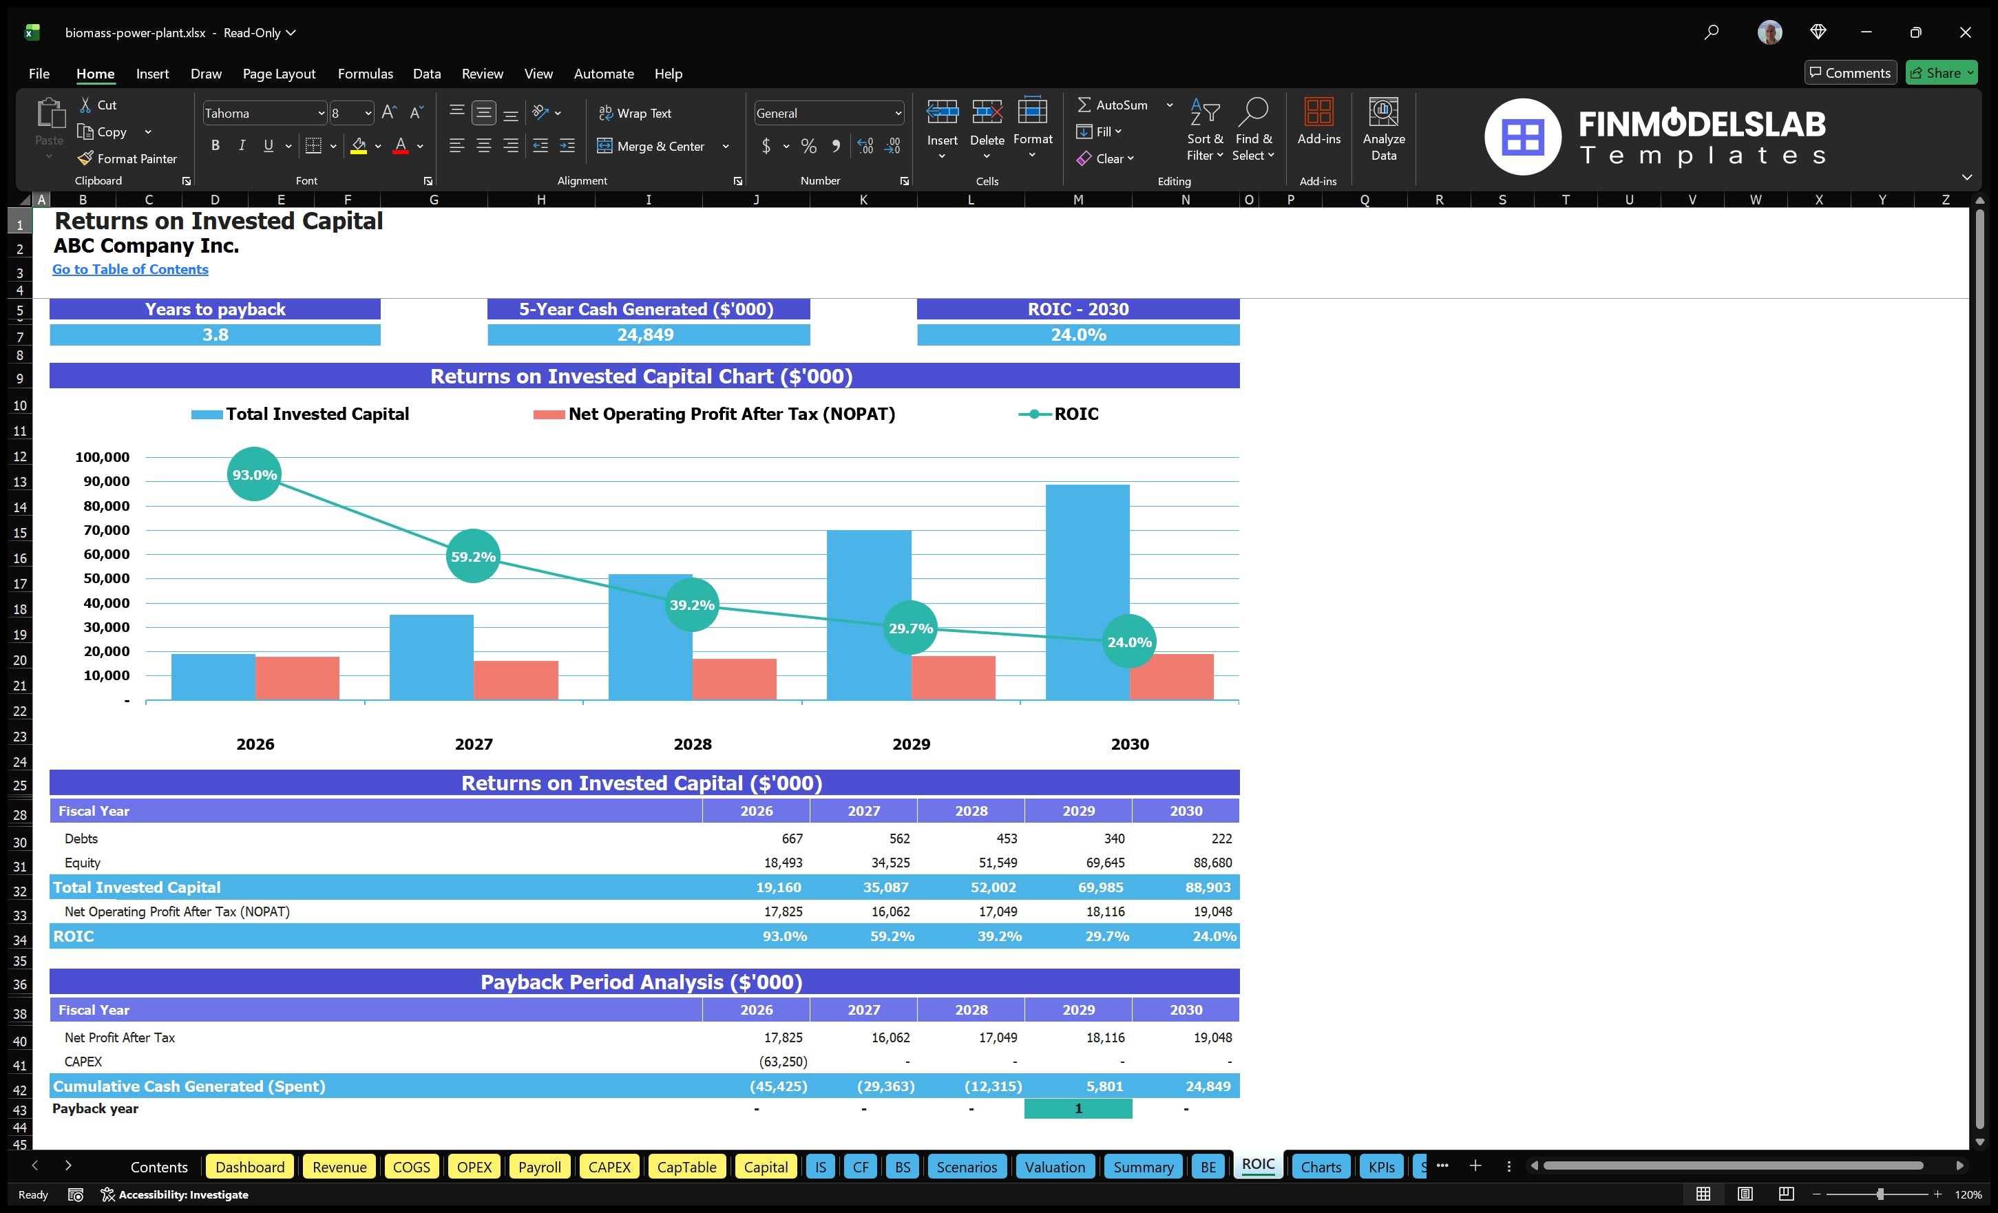Toggle italic formatting
Image resolution: width=1998 pixels, height=1213 pixels.
point(241,146)
